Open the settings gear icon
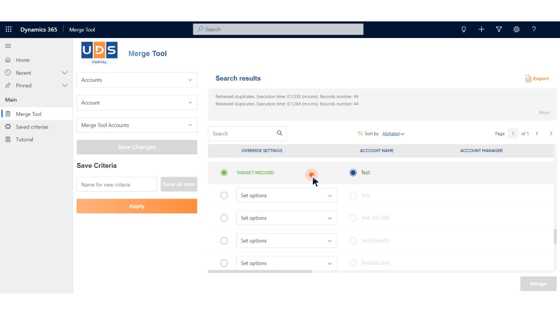Screen dimensions: 560x315 [x=516, y=29]
